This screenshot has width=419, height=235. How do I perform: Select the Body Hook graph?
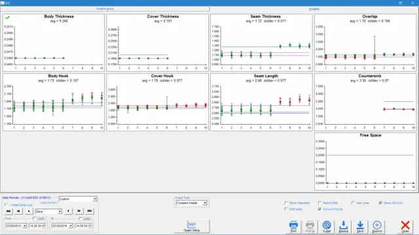[x=54, y=102]
